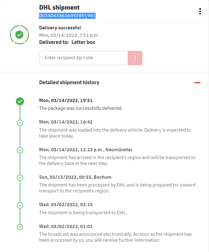Click the Delivery successful status text
The image size is (209, 252).
point(60,28)
